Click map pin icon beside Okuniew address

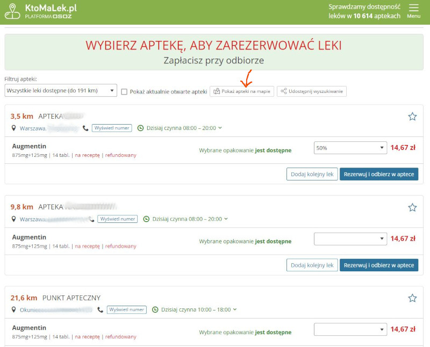14,310
